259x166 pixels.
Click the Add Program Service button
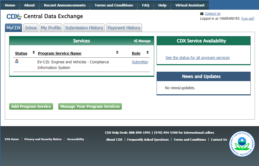31,106
